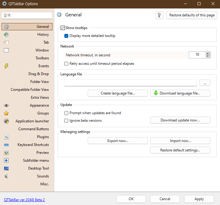Minimize the QTTabBar Options window
The width and height of the screenshot is (220, 205).
click(185, 4)
